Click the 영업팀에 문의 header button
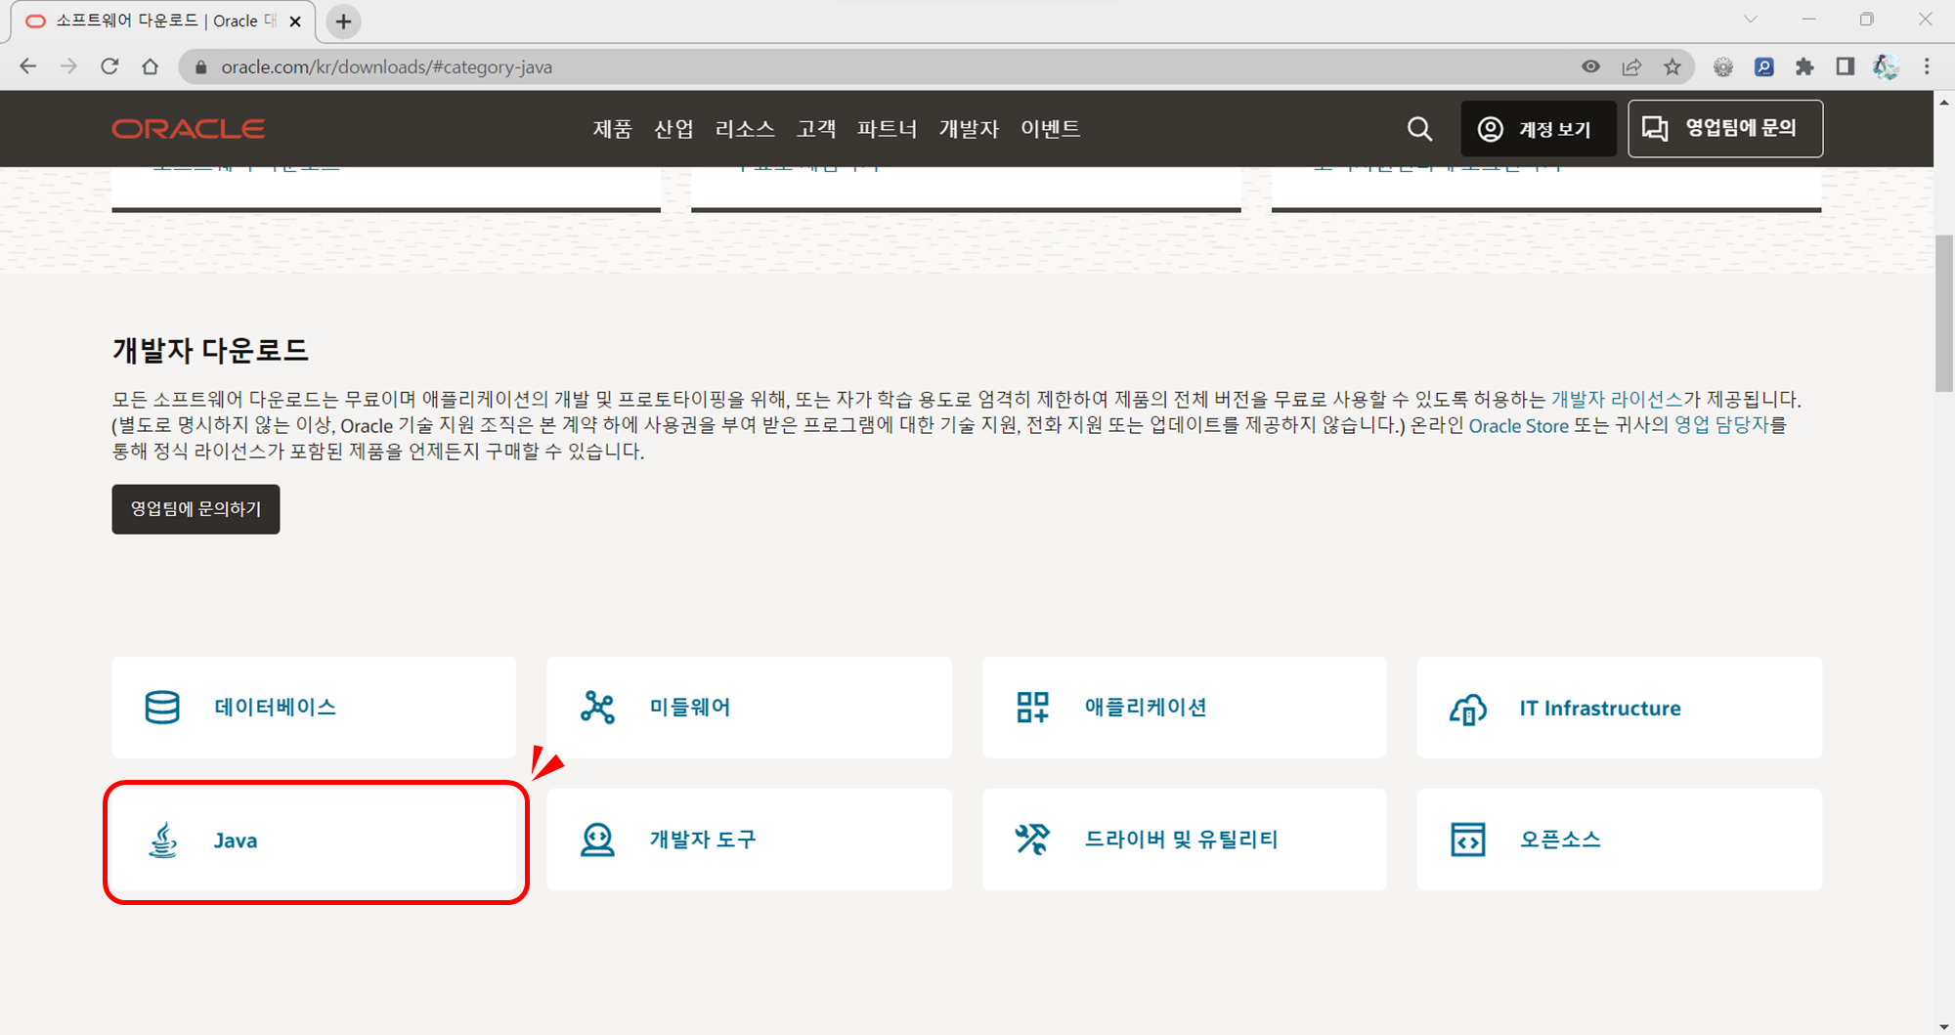The width and height of the screenshot is (1955, 1035). pos(1725,129)
